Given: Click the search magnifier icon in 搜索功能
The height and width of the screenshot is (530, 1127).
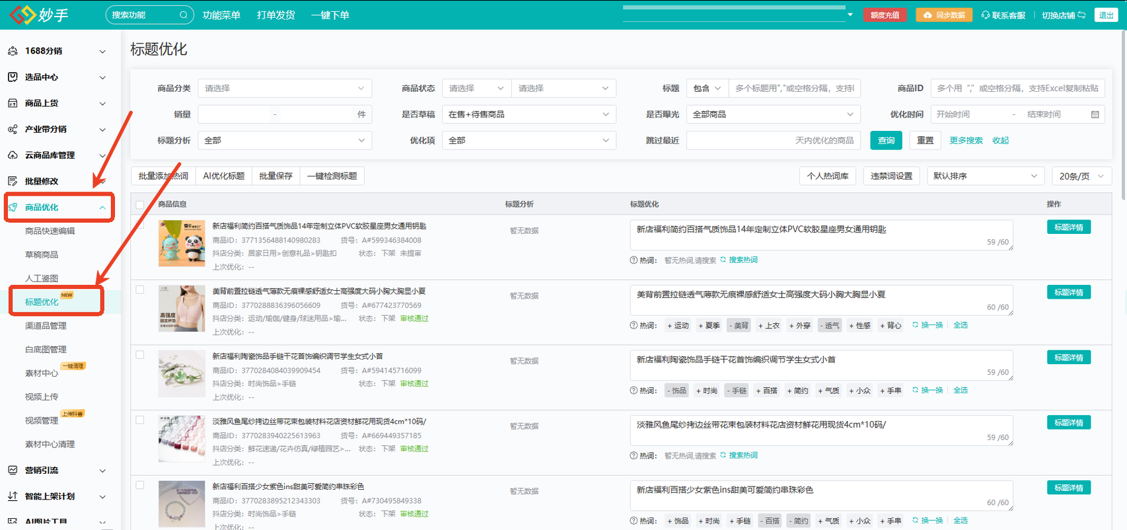Looking at the screenshot, I should click(184, 15).
